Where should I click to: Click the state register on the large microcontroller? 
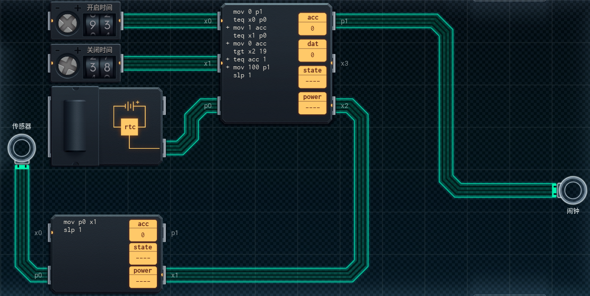click(313, 77)
